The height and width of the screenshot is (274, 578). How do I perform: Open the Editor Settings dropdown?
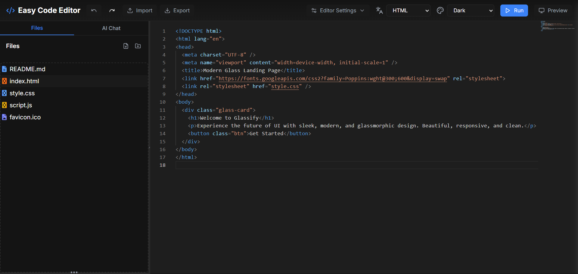pos(338,11)
